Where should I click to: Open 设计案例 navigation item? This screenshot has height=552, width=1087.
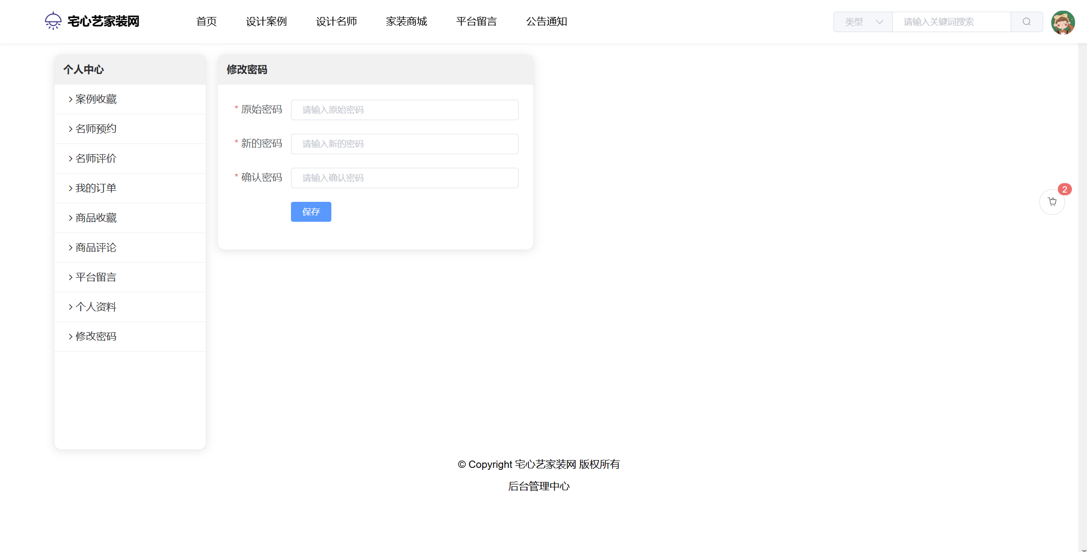click(x=266, y=21)
